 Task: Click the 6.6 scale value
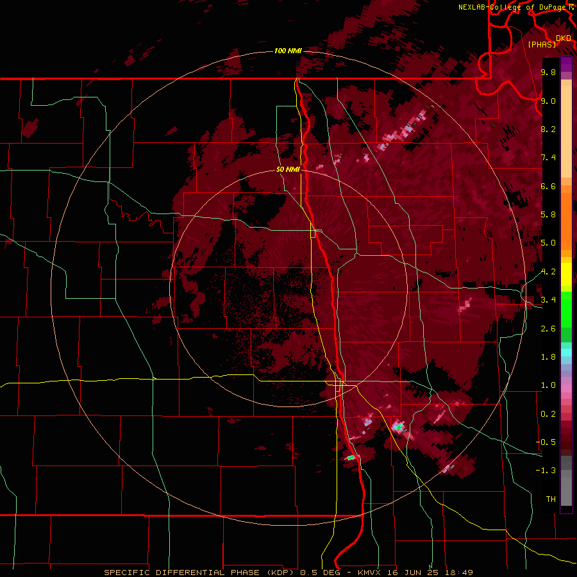tap(548, 186)
